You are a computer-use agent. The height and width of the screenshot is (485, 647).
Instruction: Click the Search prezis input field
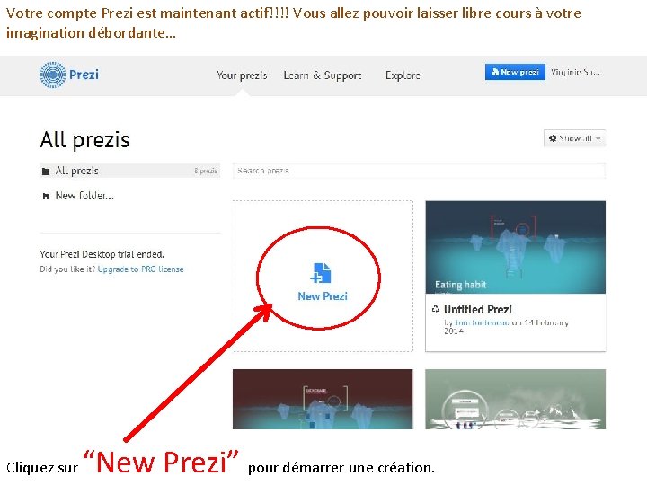(419, 171)
